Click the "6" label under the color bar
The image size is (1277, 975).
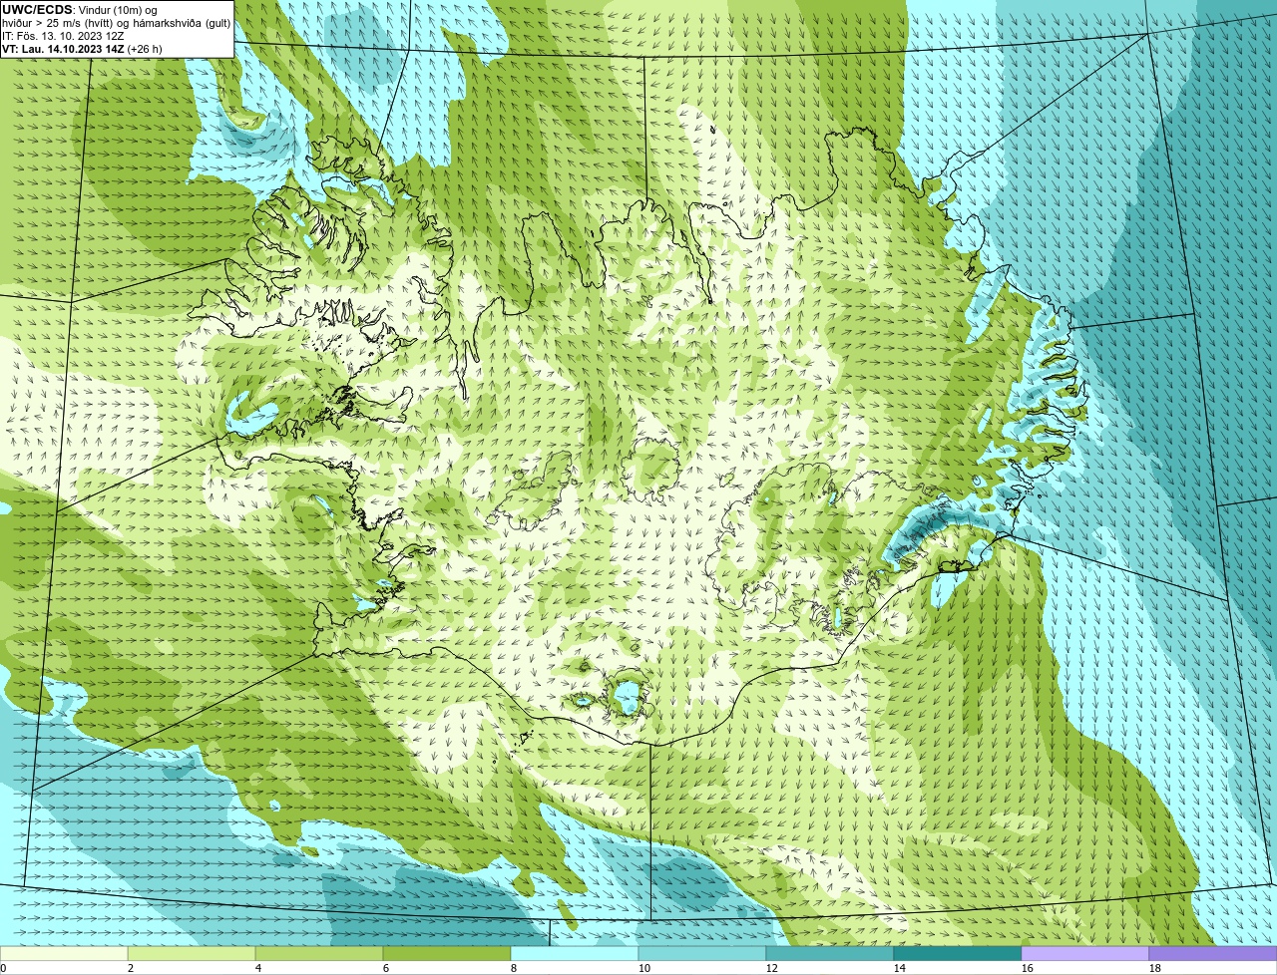click(386, 968)
